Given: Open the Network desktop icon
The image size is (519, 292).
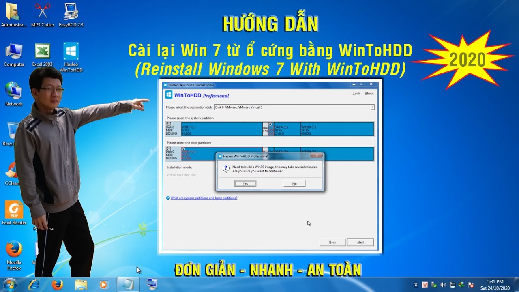Looking at the screenshot, I should pos(14,94).
